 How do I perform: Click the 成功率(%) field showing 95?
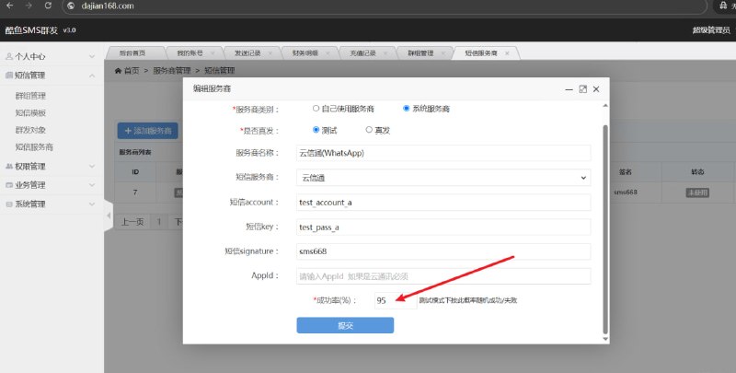click(x=396, y=300)
